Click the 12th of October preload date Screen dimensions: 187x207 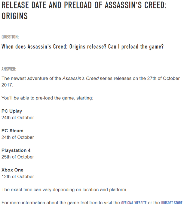(18, 176)
